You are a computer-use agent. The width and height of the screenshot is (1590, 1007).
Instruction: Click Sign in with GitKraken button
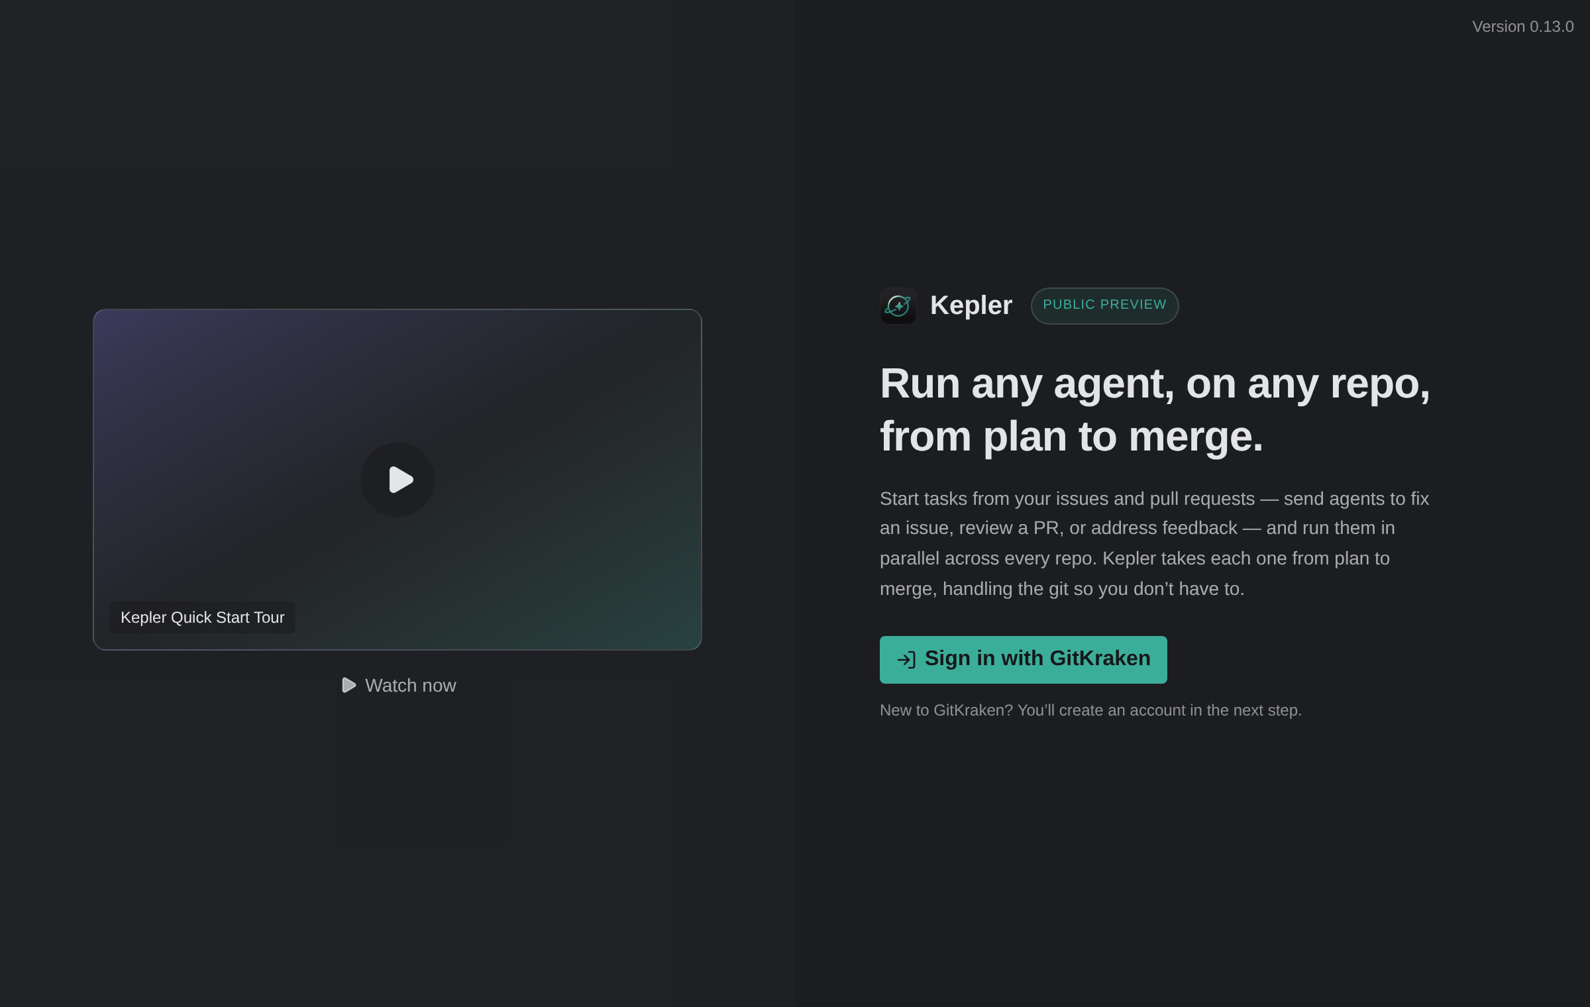(x=1023, y=659)
